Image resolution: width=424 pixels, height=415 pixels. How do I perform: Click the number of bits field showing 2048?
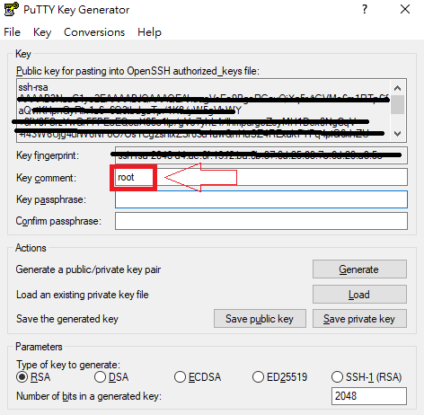click(369, 396)
